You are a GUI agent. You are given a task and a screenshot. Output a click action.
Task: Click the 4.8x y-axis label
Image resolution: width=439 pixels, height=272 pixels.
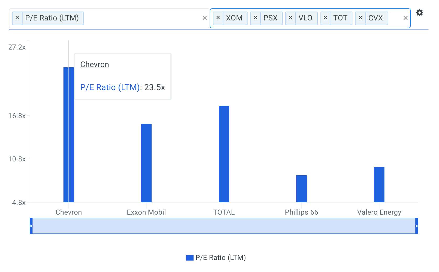click(19, 203)
